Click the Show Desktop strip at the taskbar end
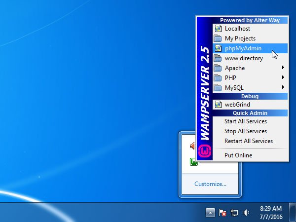The width and height of the screenshot is (296, 222). pyautogui.click(x=292, y=212)
